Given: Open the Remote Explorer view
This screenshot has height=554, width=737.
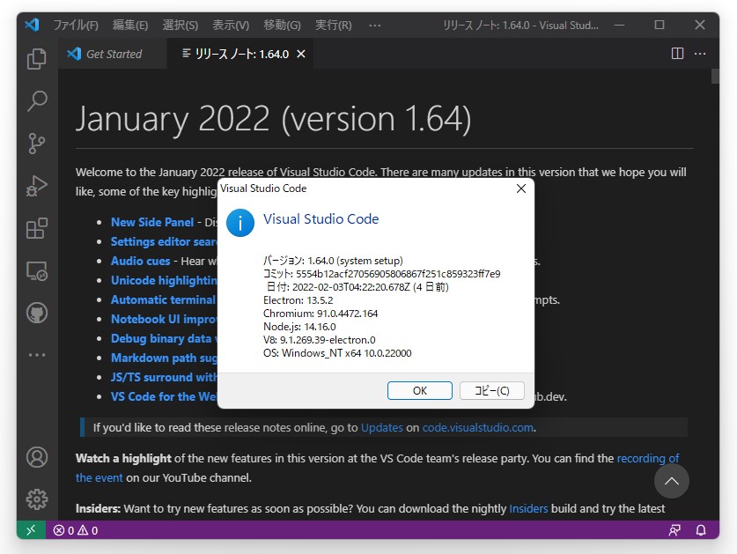Looking at the screenshot, I should click(36, 271).
